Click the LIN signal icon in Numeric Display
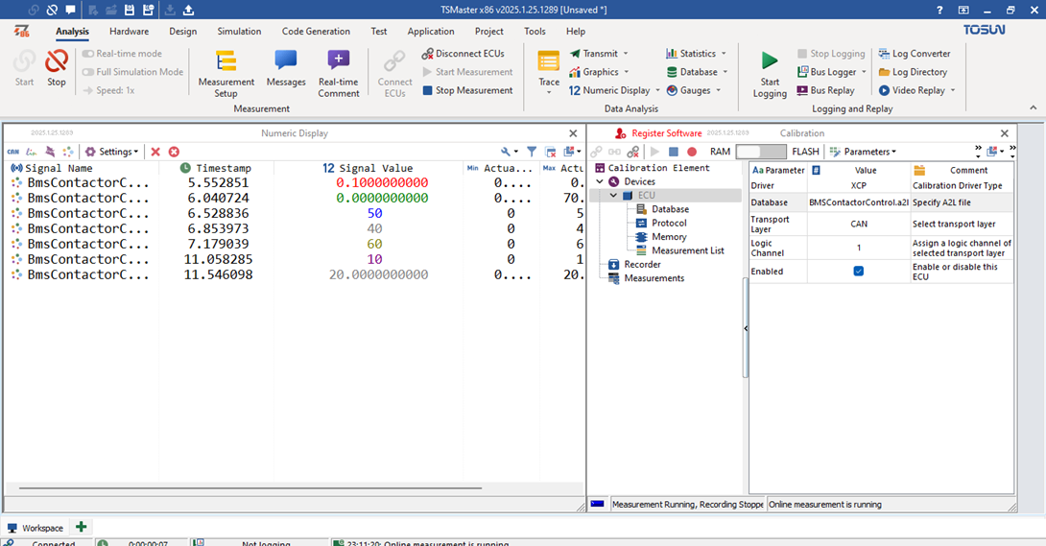This screenshot has height=546, width=1046. [x=32, y=152]
